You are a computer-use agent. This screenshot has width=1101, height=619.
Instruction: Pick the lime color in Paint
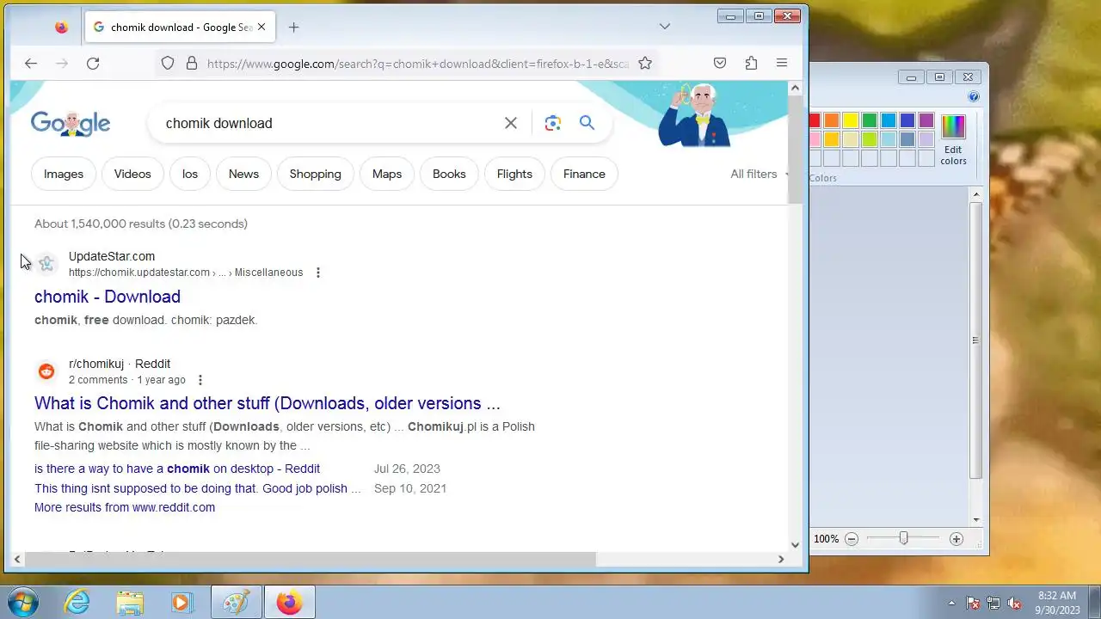[870, 139]
